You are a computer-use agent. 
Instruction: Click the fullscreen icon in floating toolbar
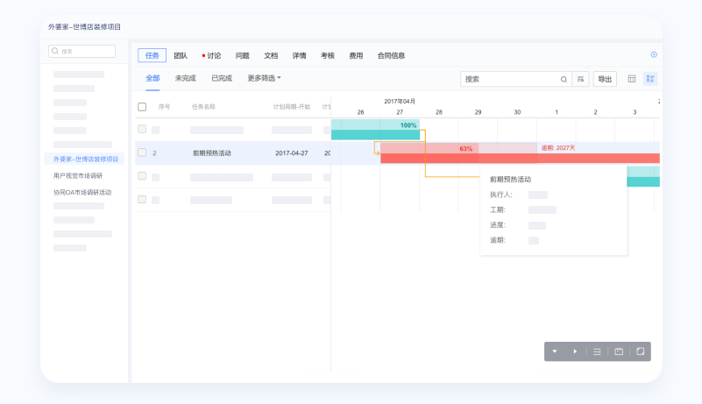(641, 351)
